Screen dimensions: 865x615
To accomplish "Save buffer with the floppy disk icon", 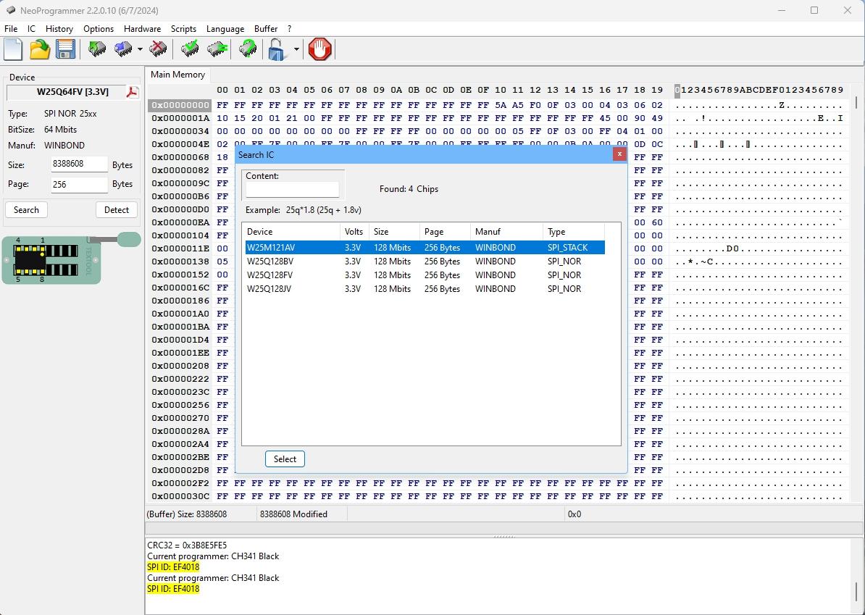I will [65, 50].
